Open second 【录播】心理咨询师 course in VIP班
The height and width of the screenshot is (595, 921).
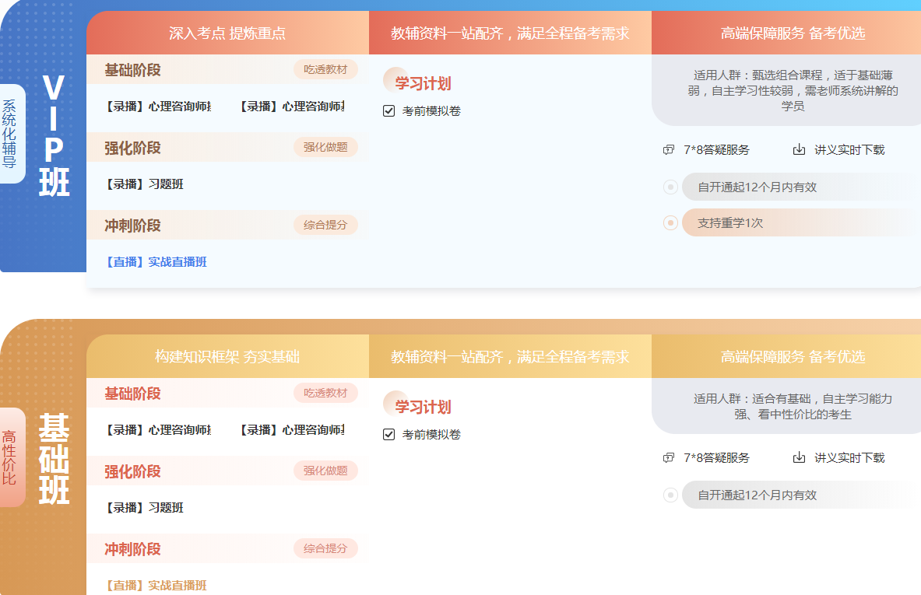(292, 107)
